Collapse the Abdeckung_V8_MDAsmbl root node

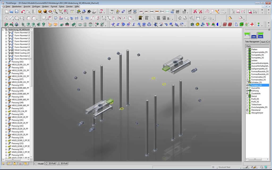(x=3, y=30)
